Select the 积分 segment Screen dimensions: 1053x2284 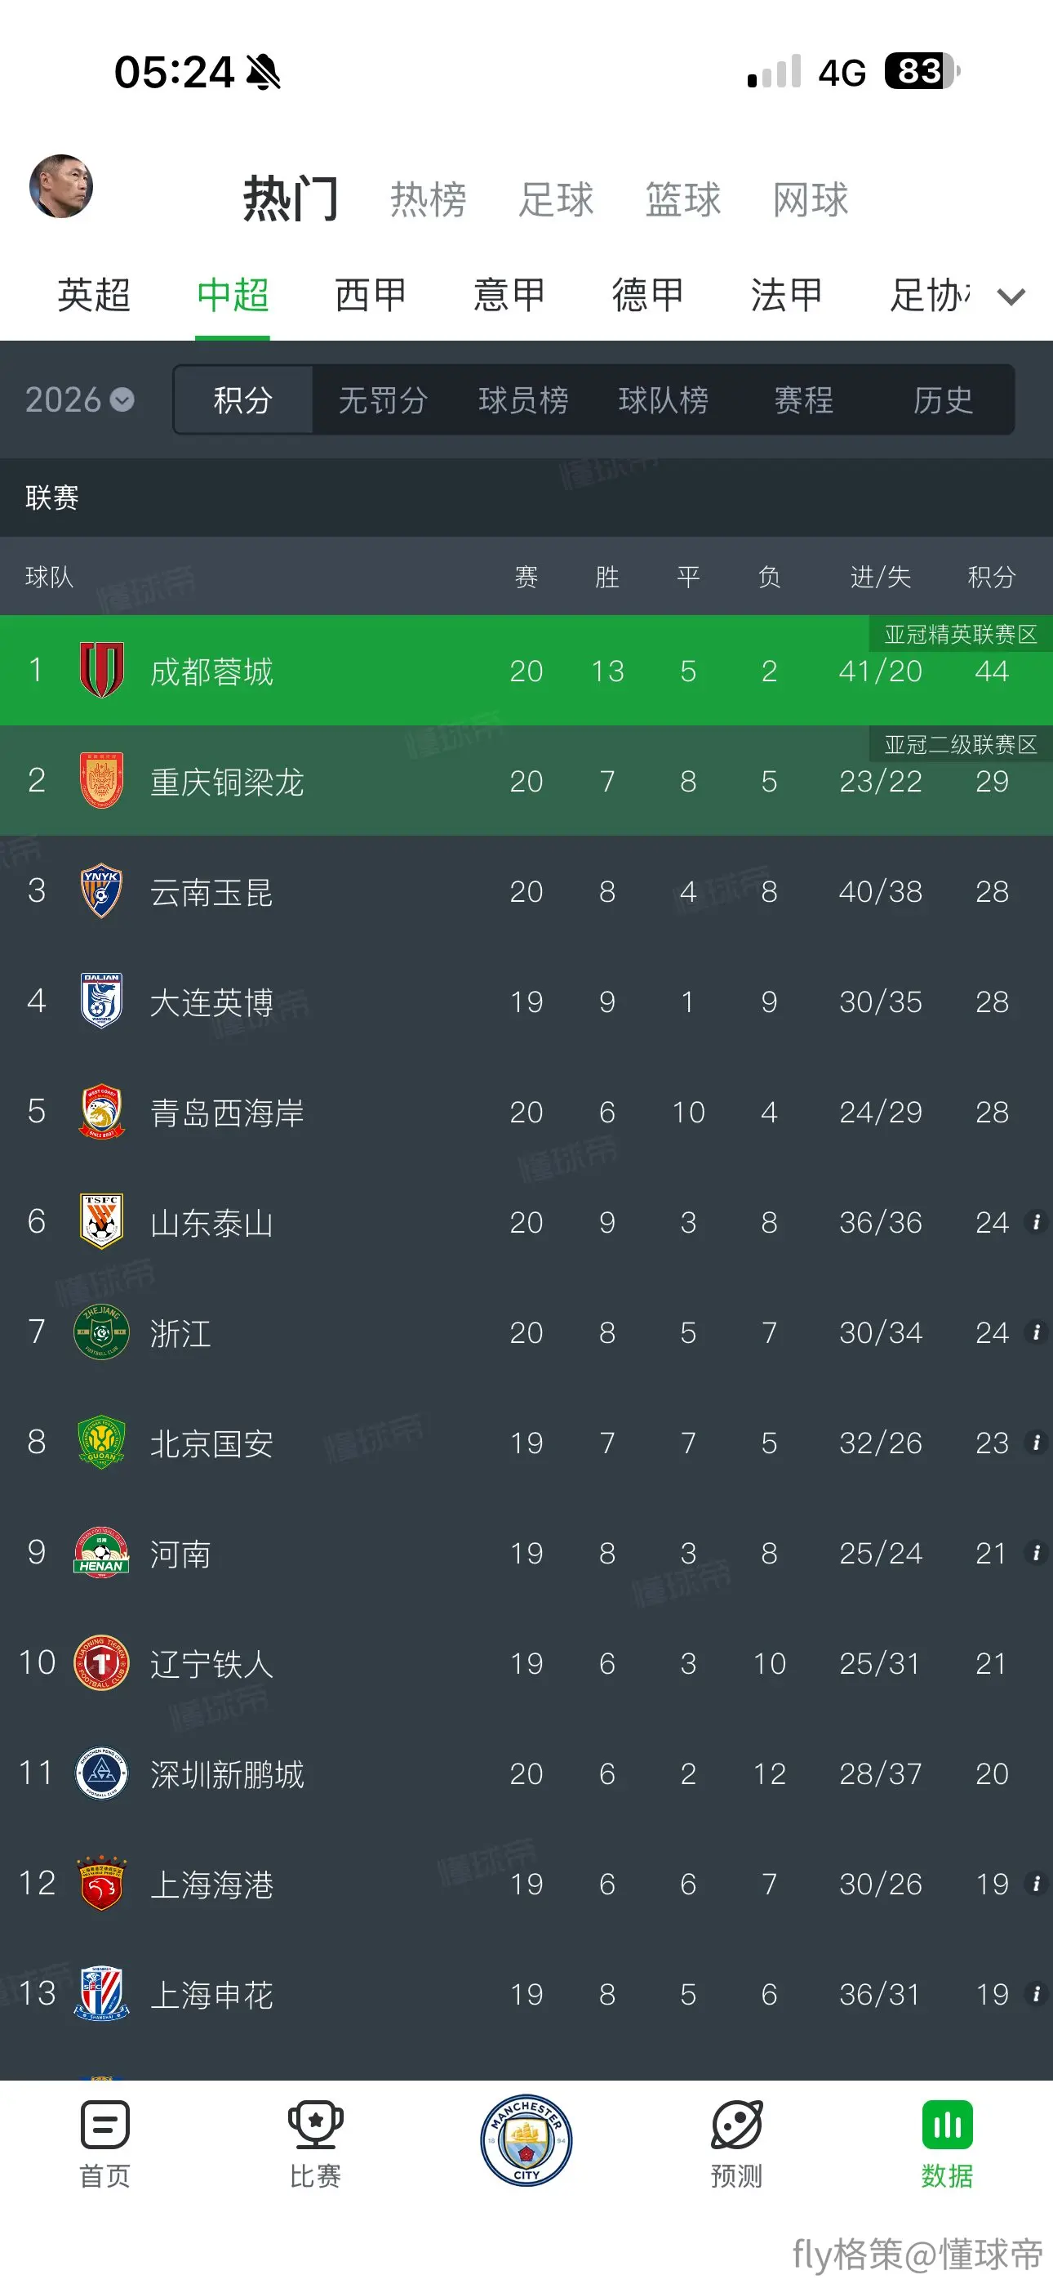pyautogui.click(x=243, y=400)
